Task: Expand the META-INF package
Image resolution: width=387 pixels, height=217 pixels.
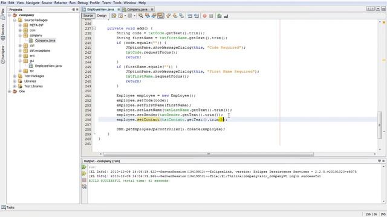Action: coord(20,25)
